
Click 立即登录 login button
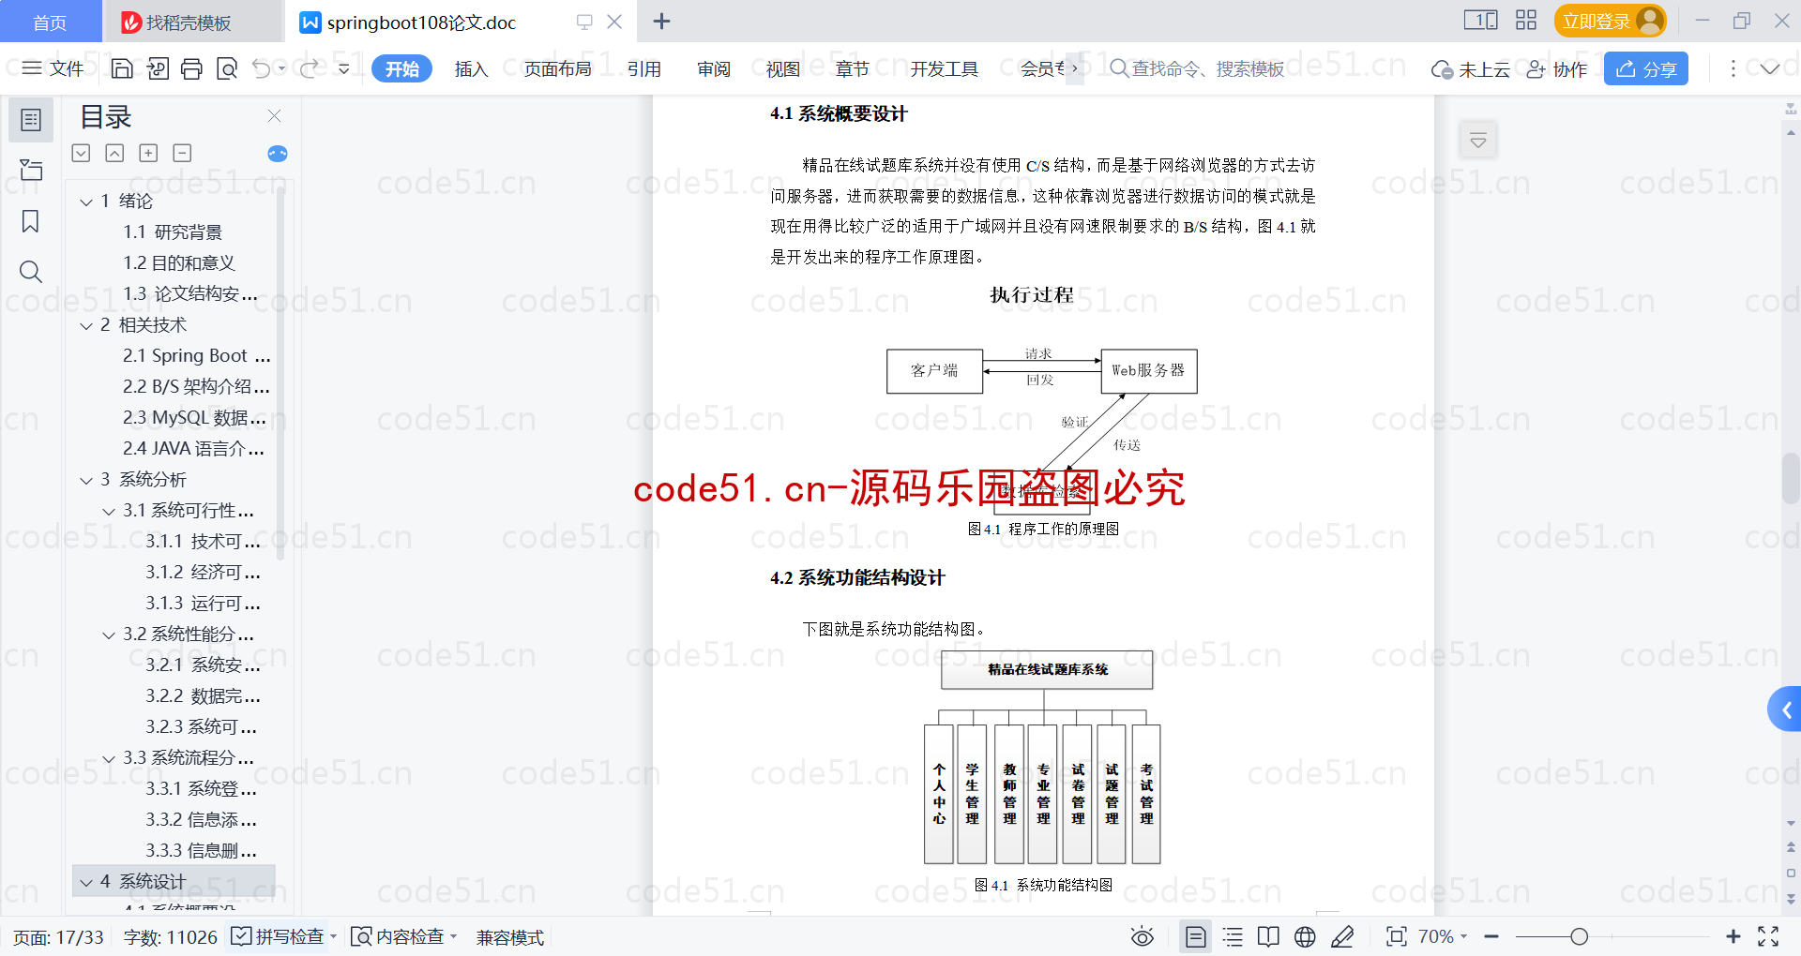pyautogui.click(x=1610, y=21)
